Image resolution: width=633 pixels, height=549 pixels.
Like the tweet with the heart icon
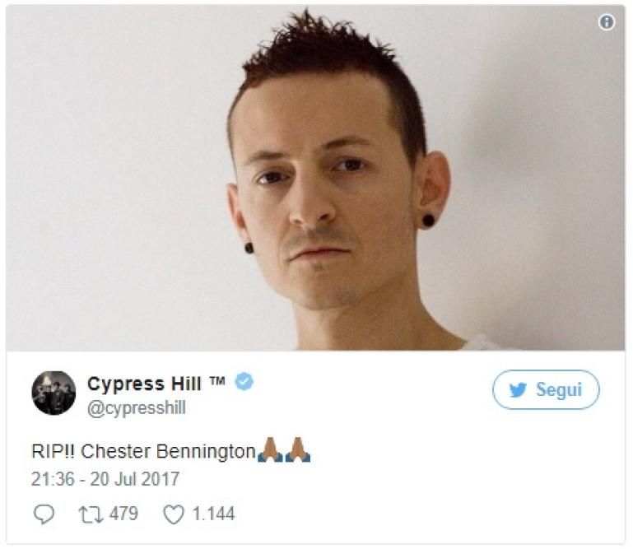174,514
